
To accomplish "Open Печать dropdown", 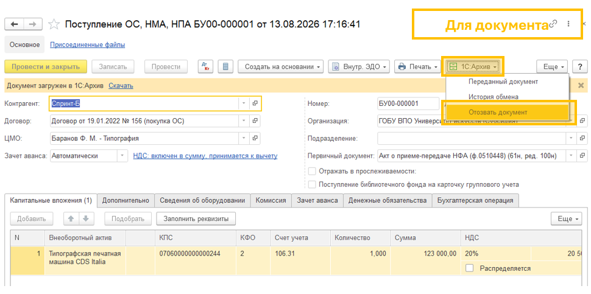I will 417,66.
